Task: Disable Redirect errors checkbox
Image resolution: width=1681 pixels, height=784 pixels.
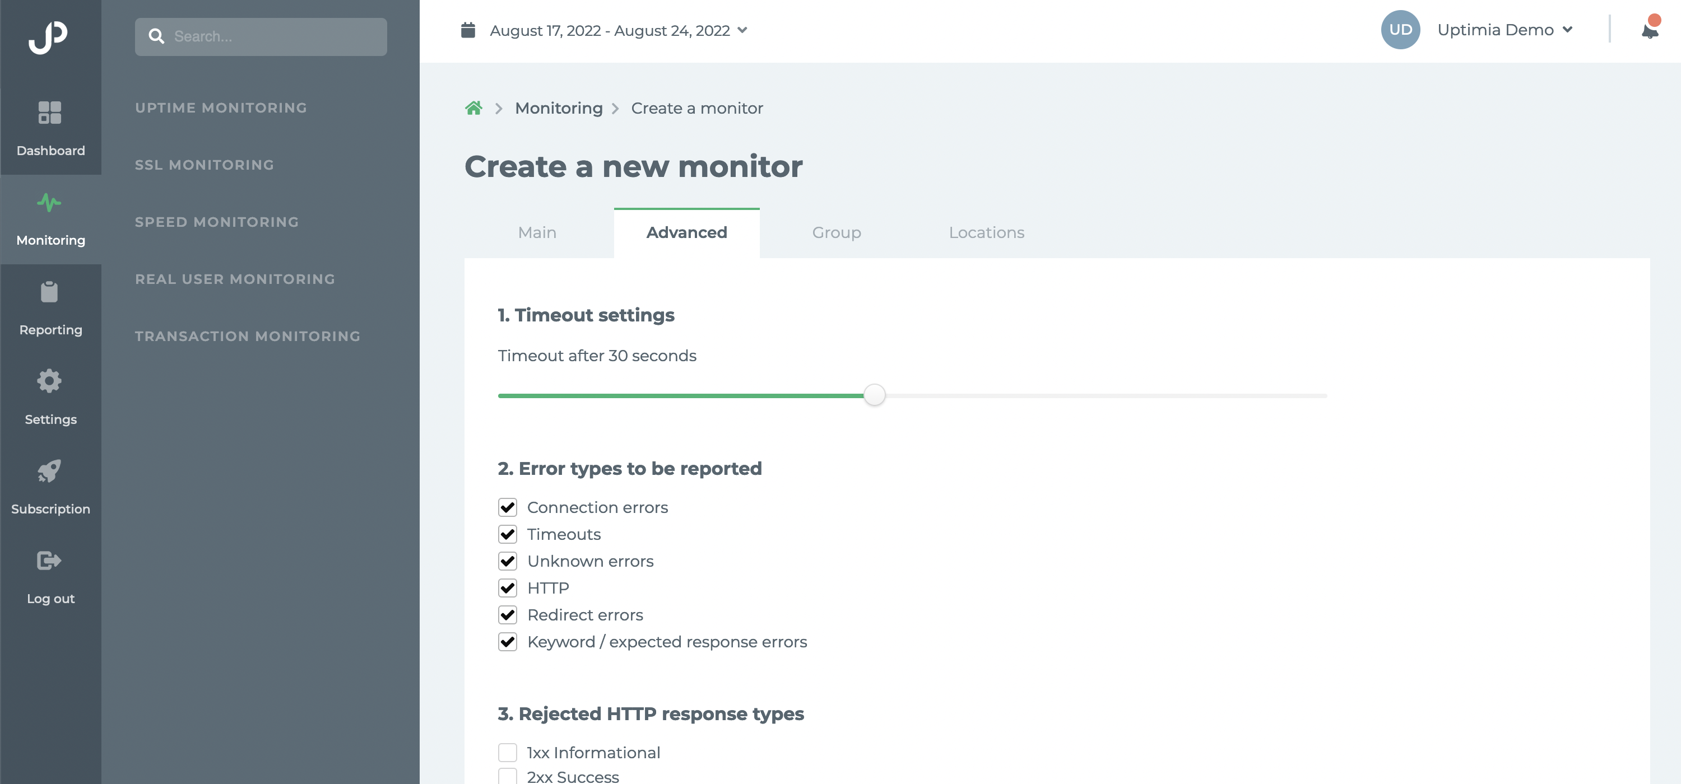Action: point(508,615)
